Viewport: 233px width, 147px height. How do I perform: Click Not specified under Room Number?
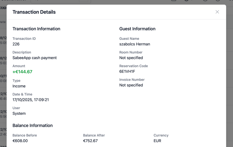[x=131, y=58]
